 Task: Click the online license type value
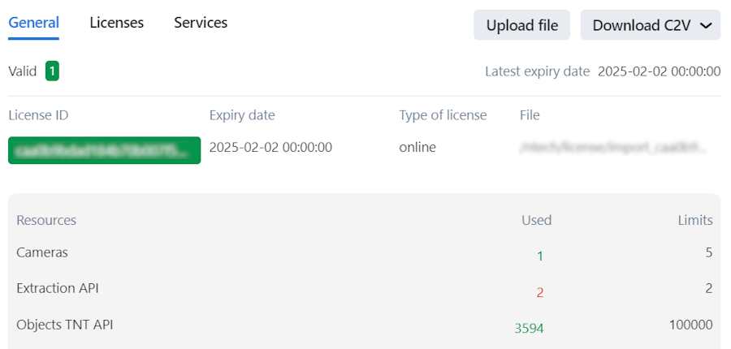point(417,148)
